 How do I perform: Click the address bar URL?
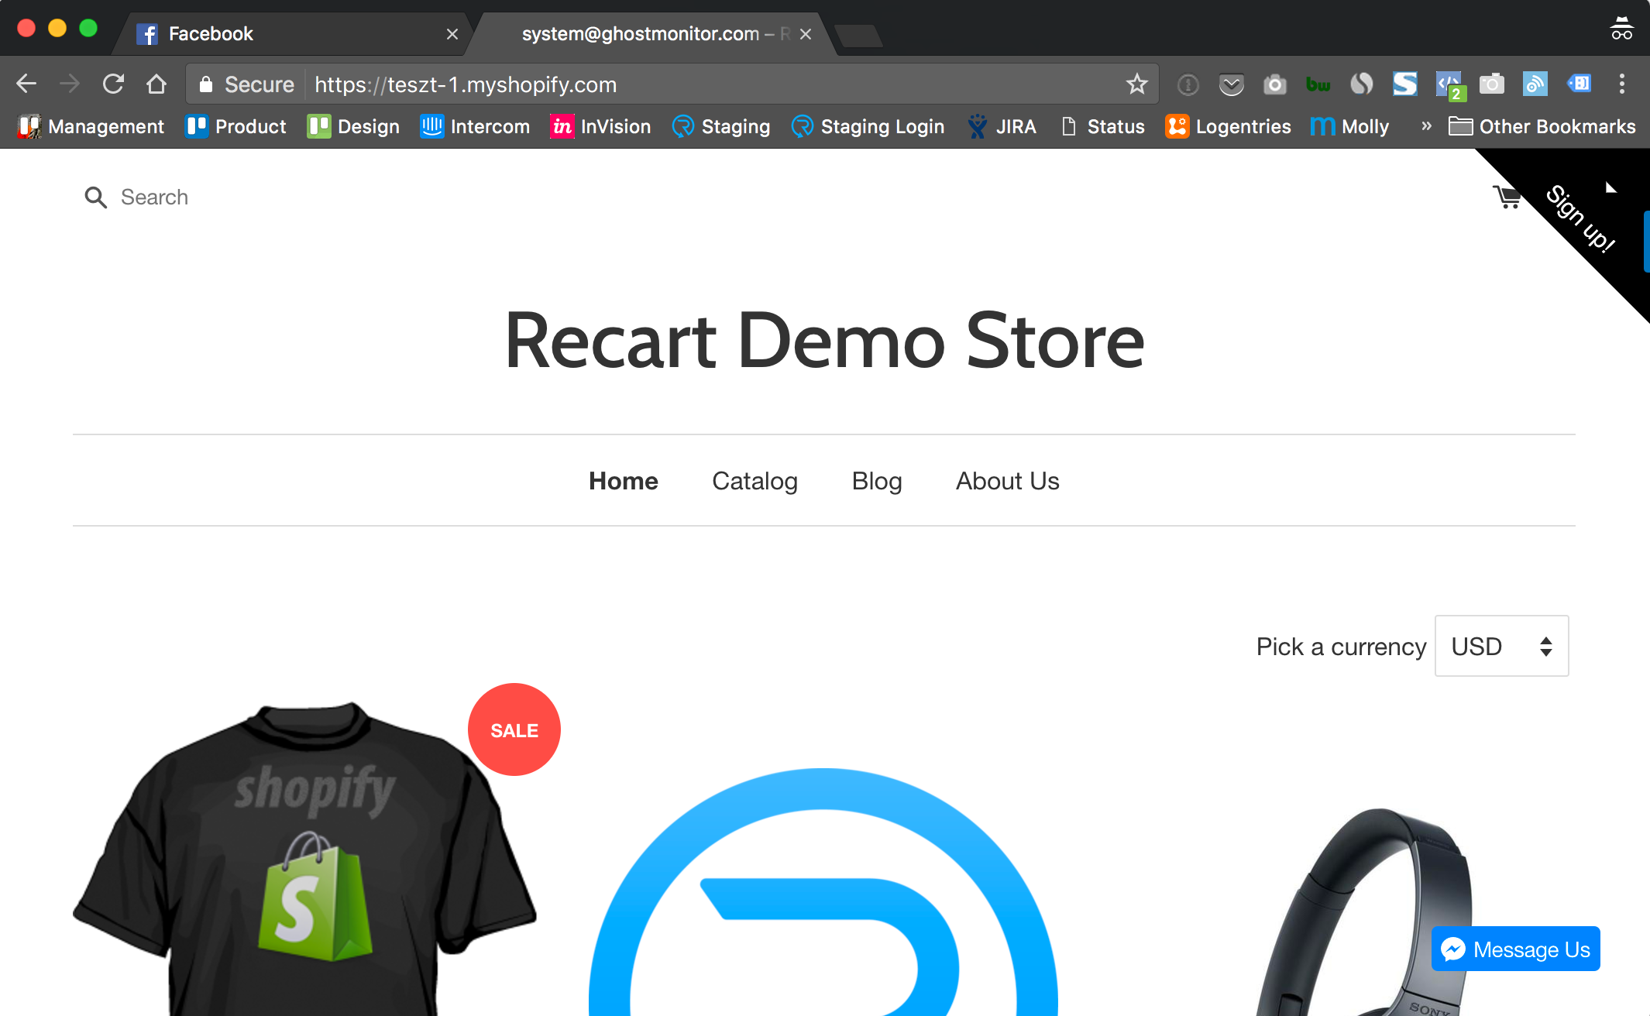466,84
